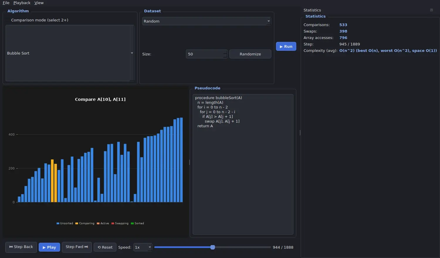Step Fwd one step

click(x=77, y=247)
